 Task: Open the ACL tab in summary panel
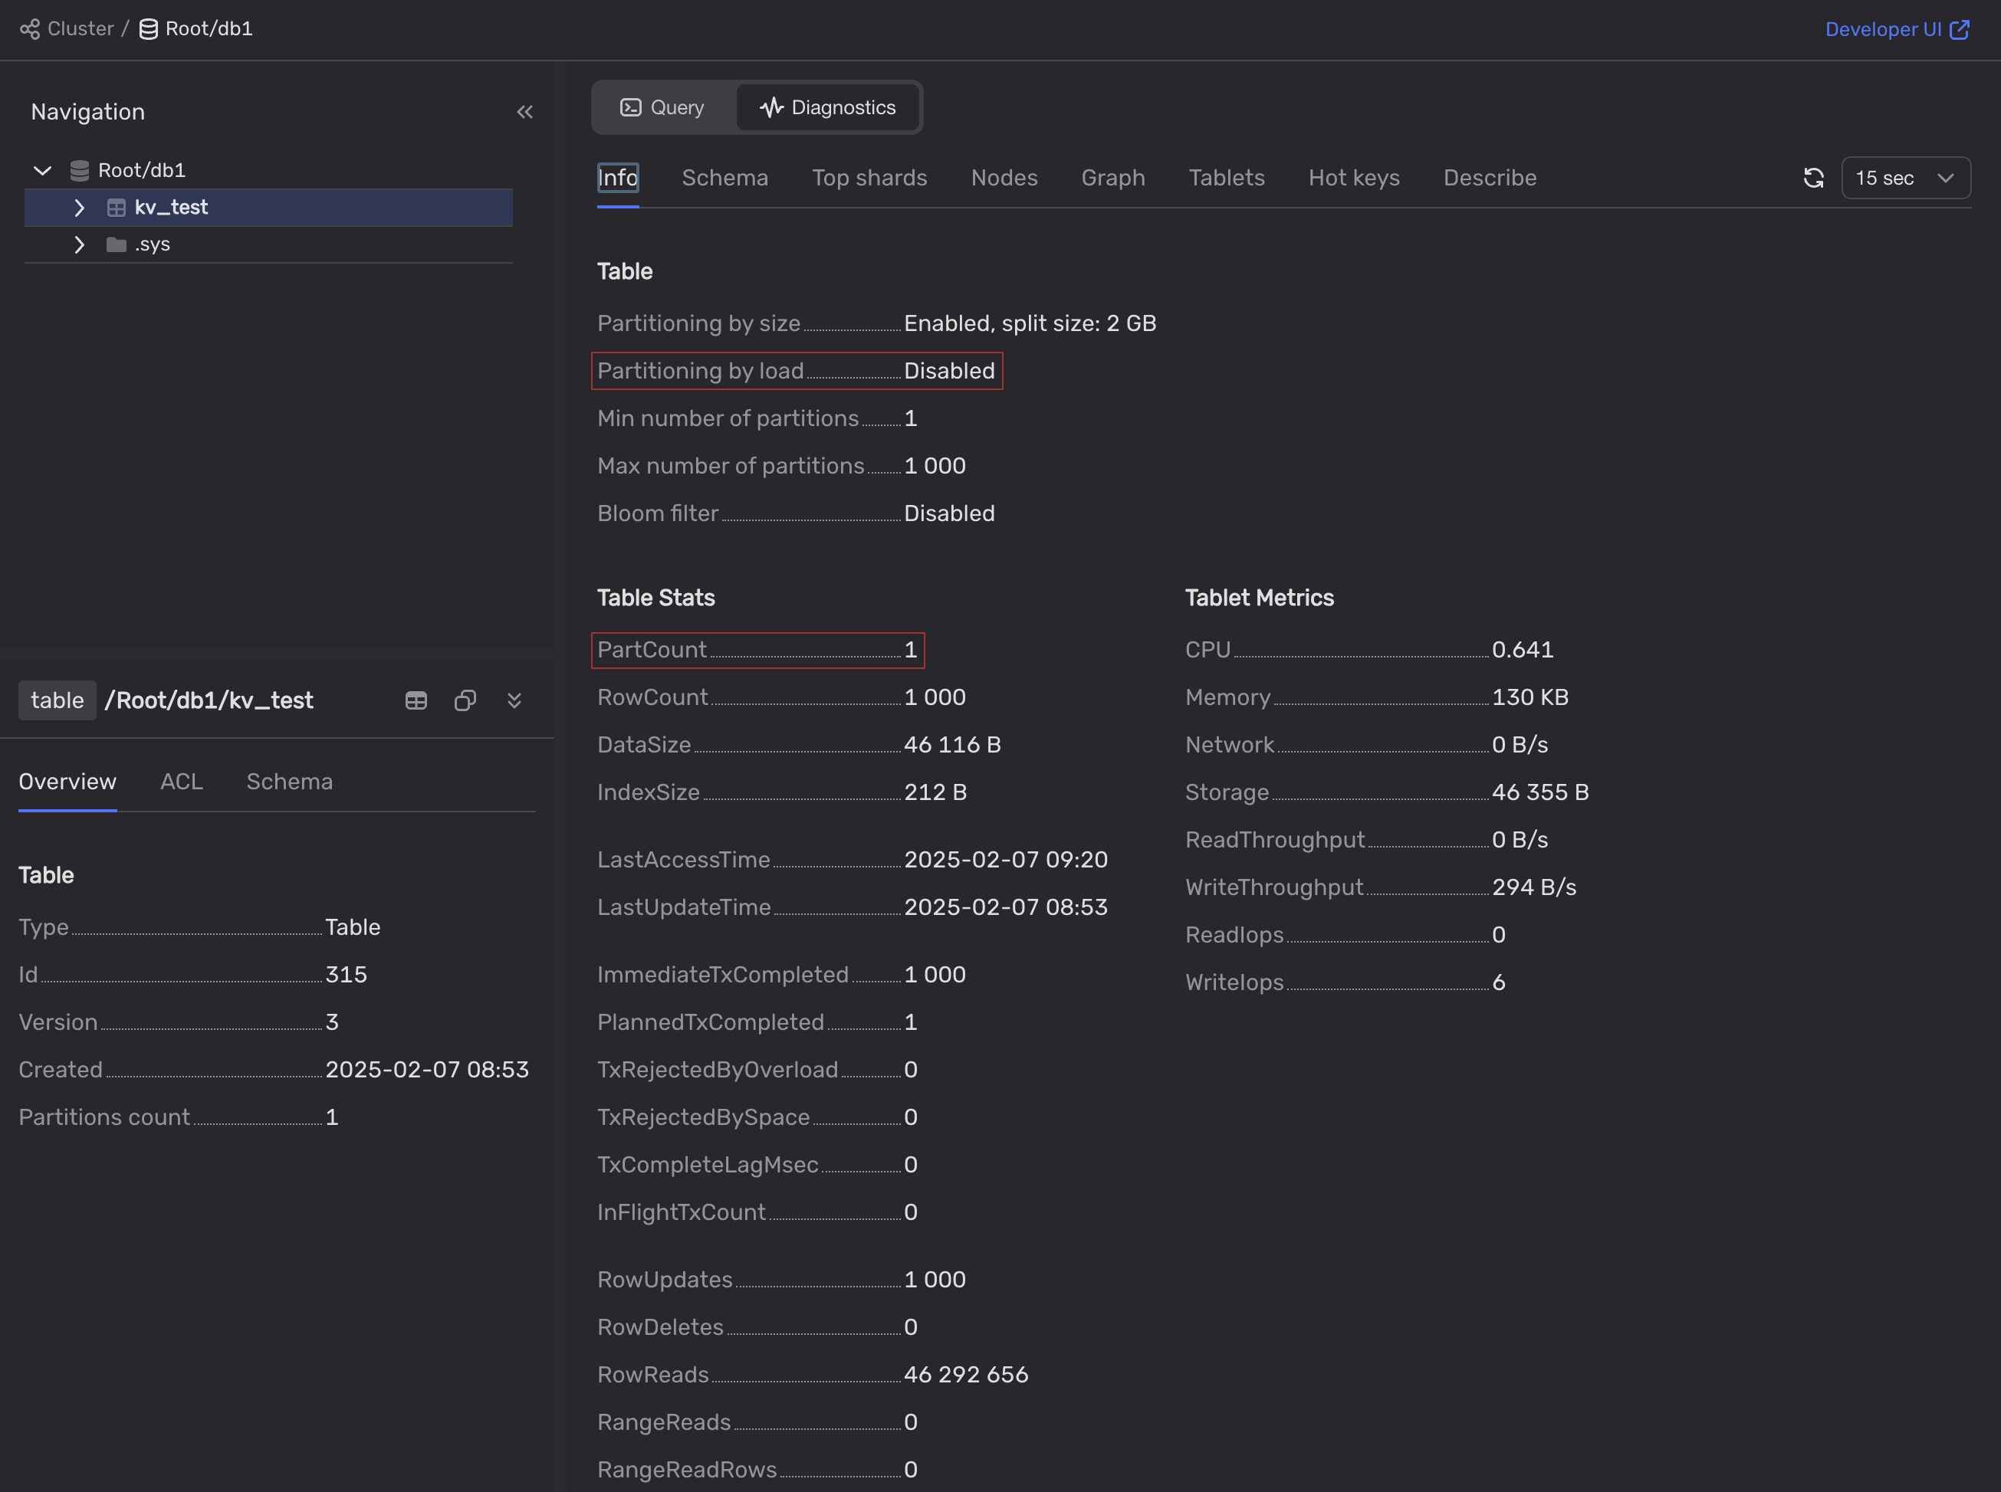181,781
